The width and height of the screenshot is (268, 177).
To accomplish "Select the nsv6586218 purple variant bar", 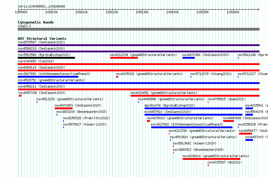I will 139,51.
